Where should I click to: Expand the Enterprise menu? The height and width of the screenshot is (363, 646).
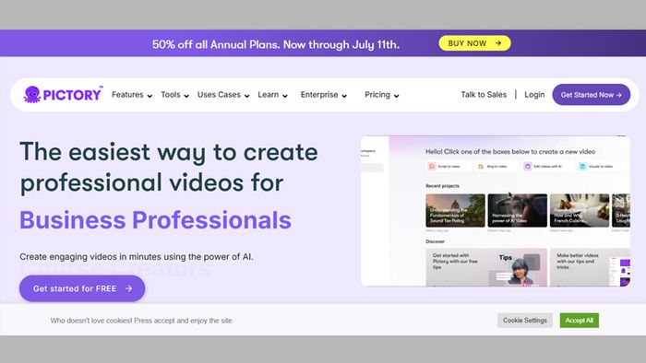(x=323, y=95)
